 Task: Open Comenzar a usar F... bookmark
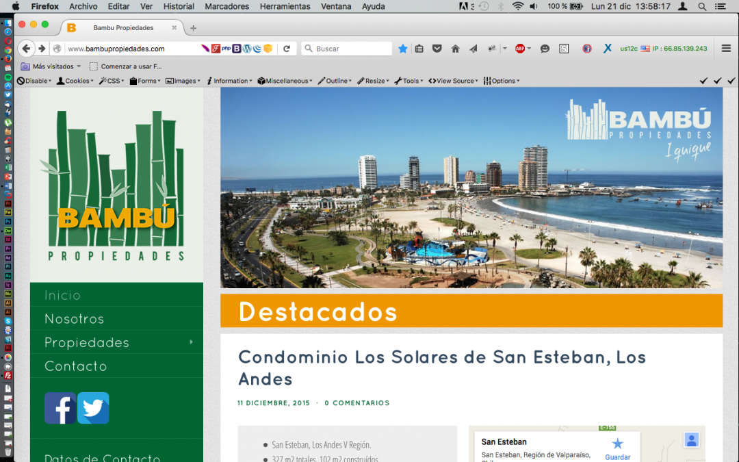click(x=126, y=66)
